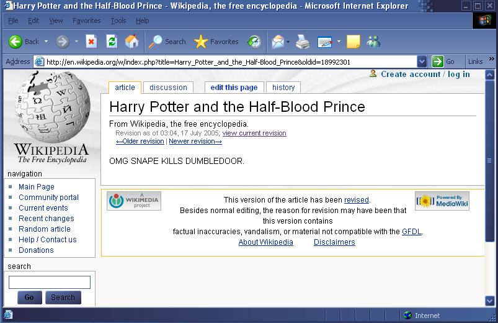Open the History clock icon
This screenshot has height=323, width=498.
point(254,42)
